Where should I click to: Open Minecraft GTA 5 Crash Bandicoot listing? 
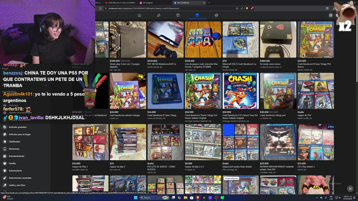(241, 40)
